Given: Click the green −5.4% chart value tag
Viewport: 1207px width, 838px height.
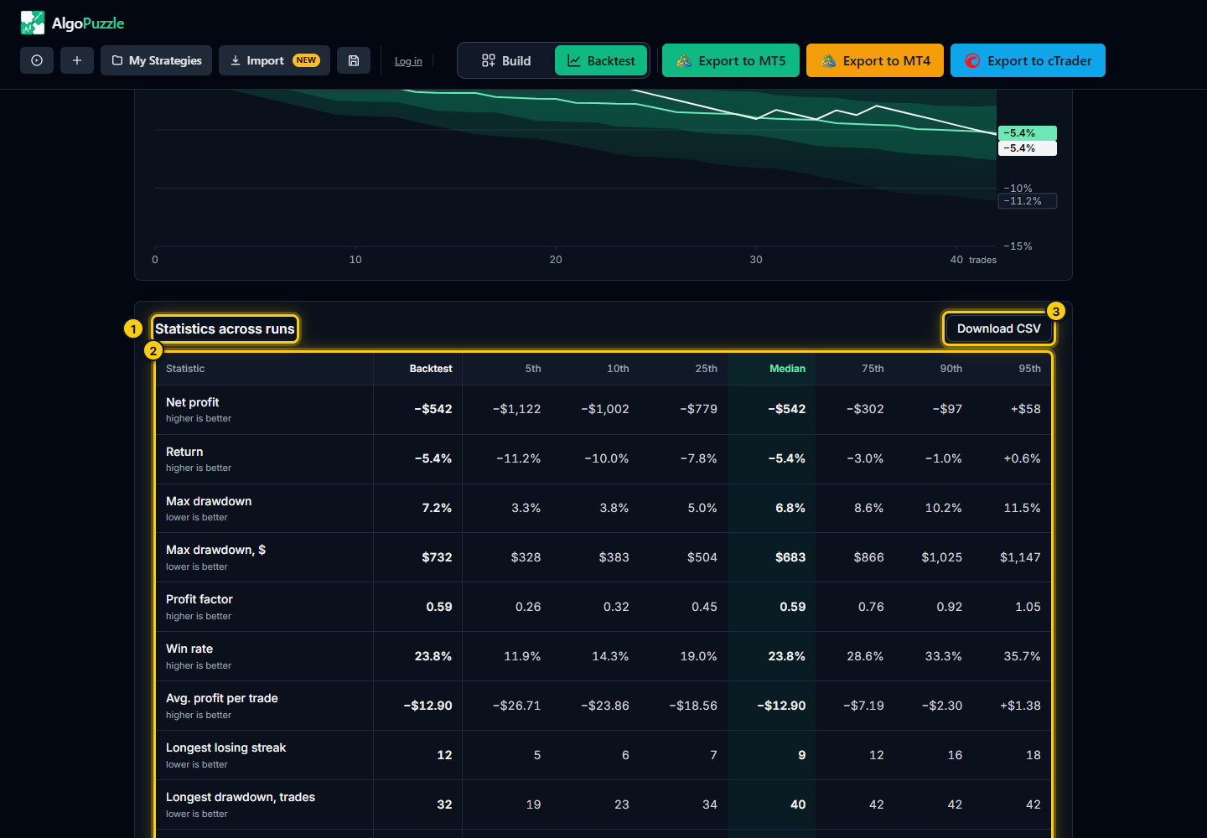Looking at the screenshot, I should click(x=1027, y=133).
